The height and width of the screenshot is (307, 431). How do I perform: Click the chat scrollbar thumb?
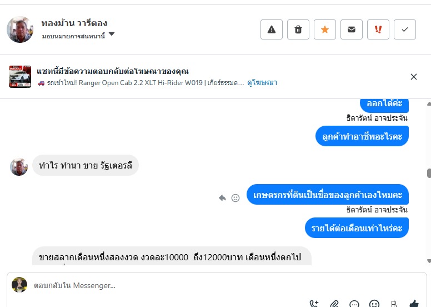point(429,173)
